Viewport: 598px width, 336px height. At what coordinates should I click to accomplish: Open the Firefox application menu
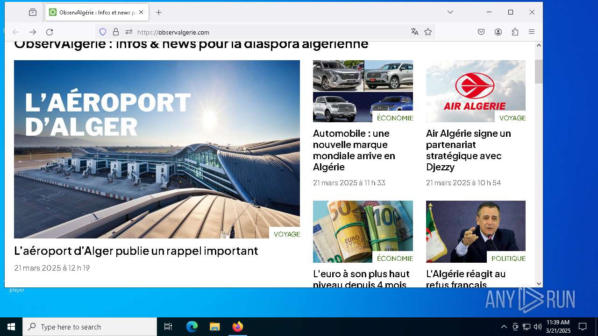pos(532,32)
